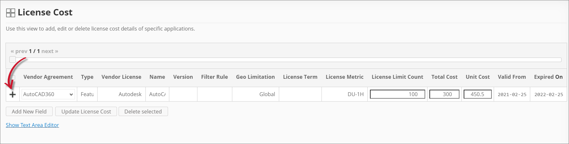This screenshot has height=144, width=569.
Task: Click the License Cost grid icon
Action: pyautogui.click(x=11, y=13)
